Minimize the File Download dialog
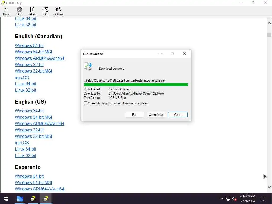 click(x=160, y=54)
